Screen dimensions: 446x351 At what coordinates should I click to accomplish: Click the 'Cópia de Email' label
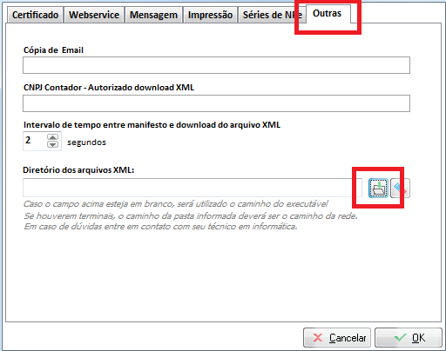(53, 50)
